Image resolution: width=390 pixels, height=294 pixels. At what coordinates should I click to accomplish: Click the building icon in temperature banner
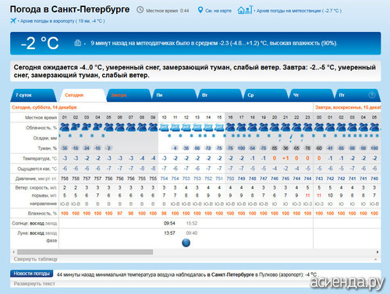pos(78,43)
